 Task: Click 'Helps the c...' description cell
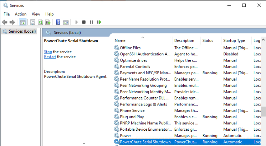point(185,60)
